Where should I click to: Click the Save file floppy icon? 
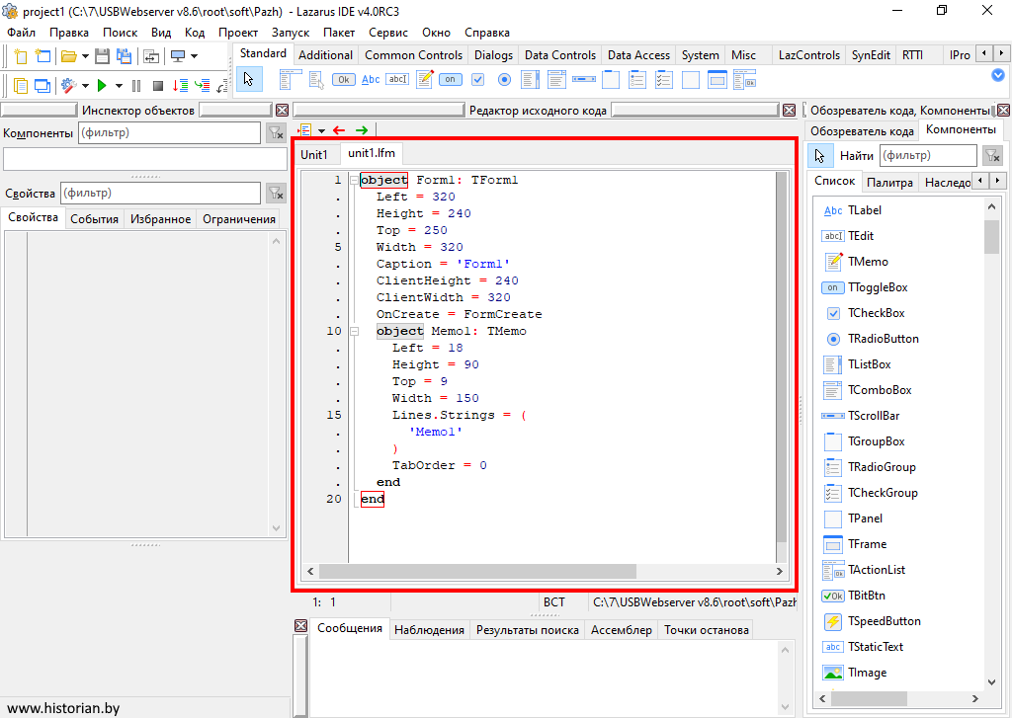[x=102, y=56]
